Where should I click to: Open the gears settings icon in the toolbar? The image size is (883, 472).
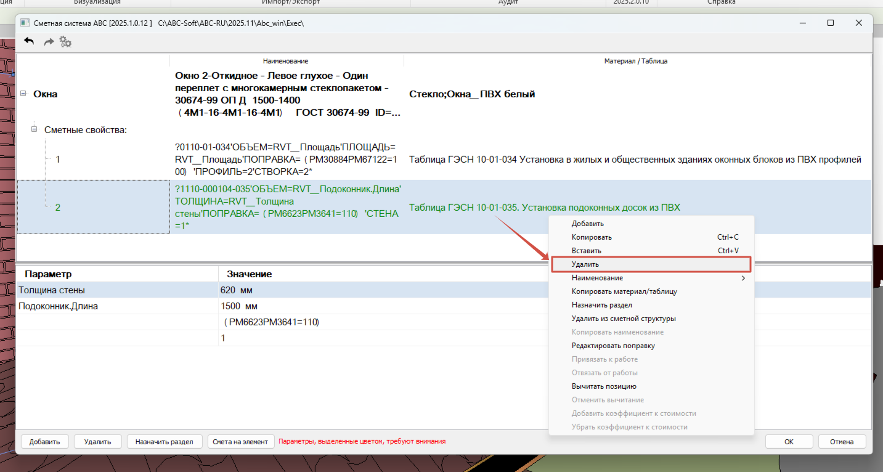pos(65,42)
